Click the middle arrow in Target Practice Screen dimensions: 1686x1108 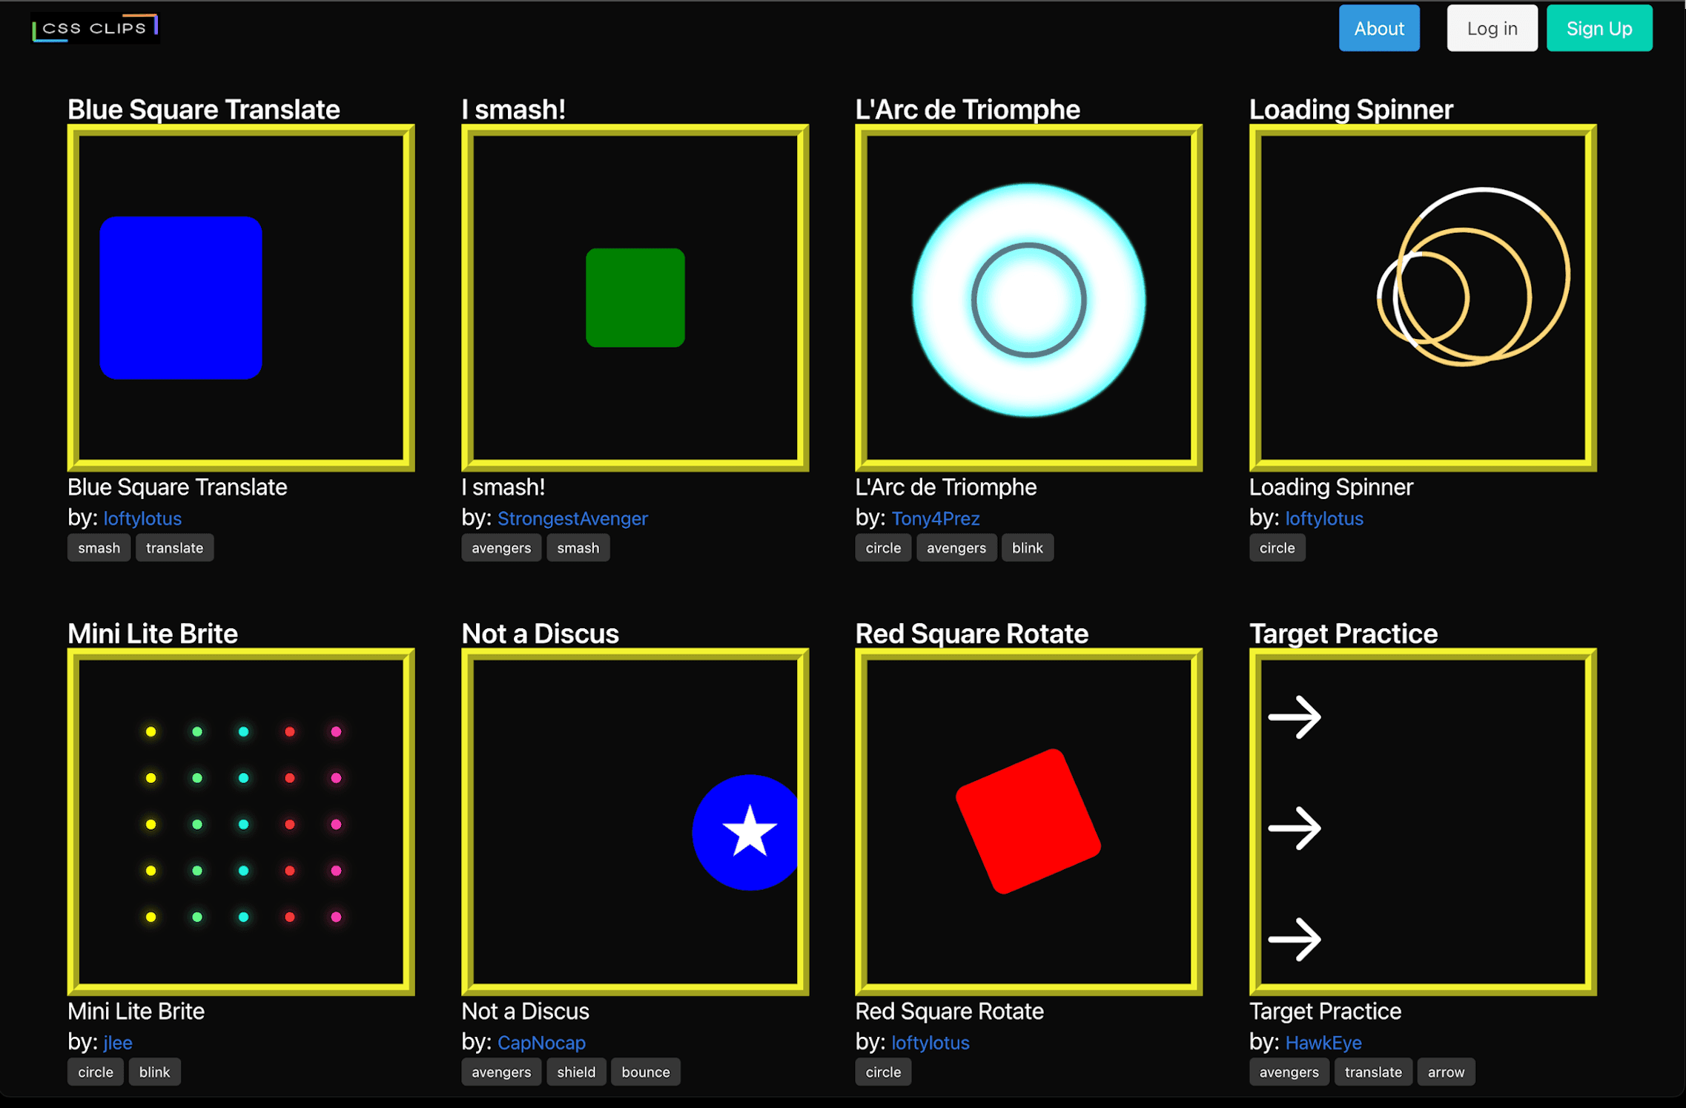pyautogui.click(x=1295, y=828)
